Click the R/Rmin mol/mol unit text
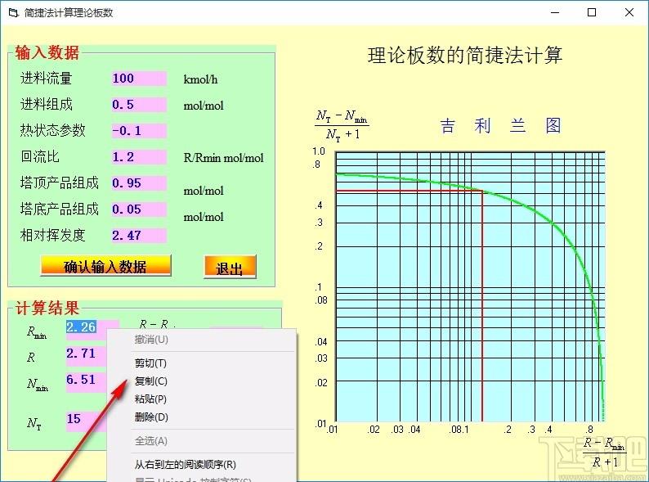649x482 pixels. pos(223,157)
